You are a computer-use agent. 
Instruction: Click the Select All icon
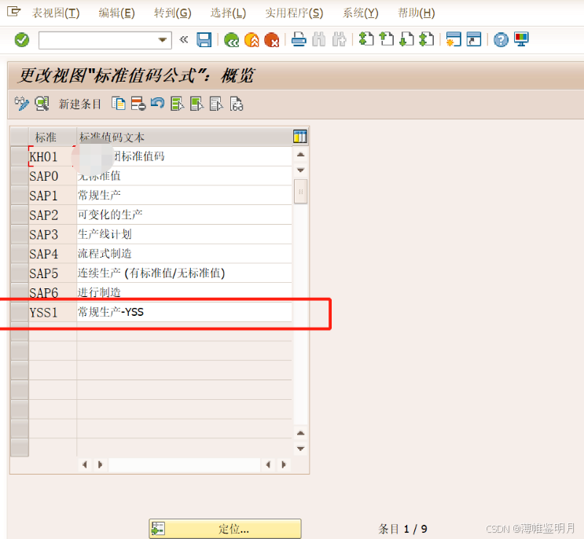tap(178, 104)
